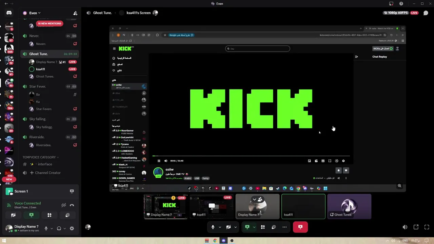Mute microphone in bottom call controls
The height and width of the screenshot is (244, 434).
(213, 227)
